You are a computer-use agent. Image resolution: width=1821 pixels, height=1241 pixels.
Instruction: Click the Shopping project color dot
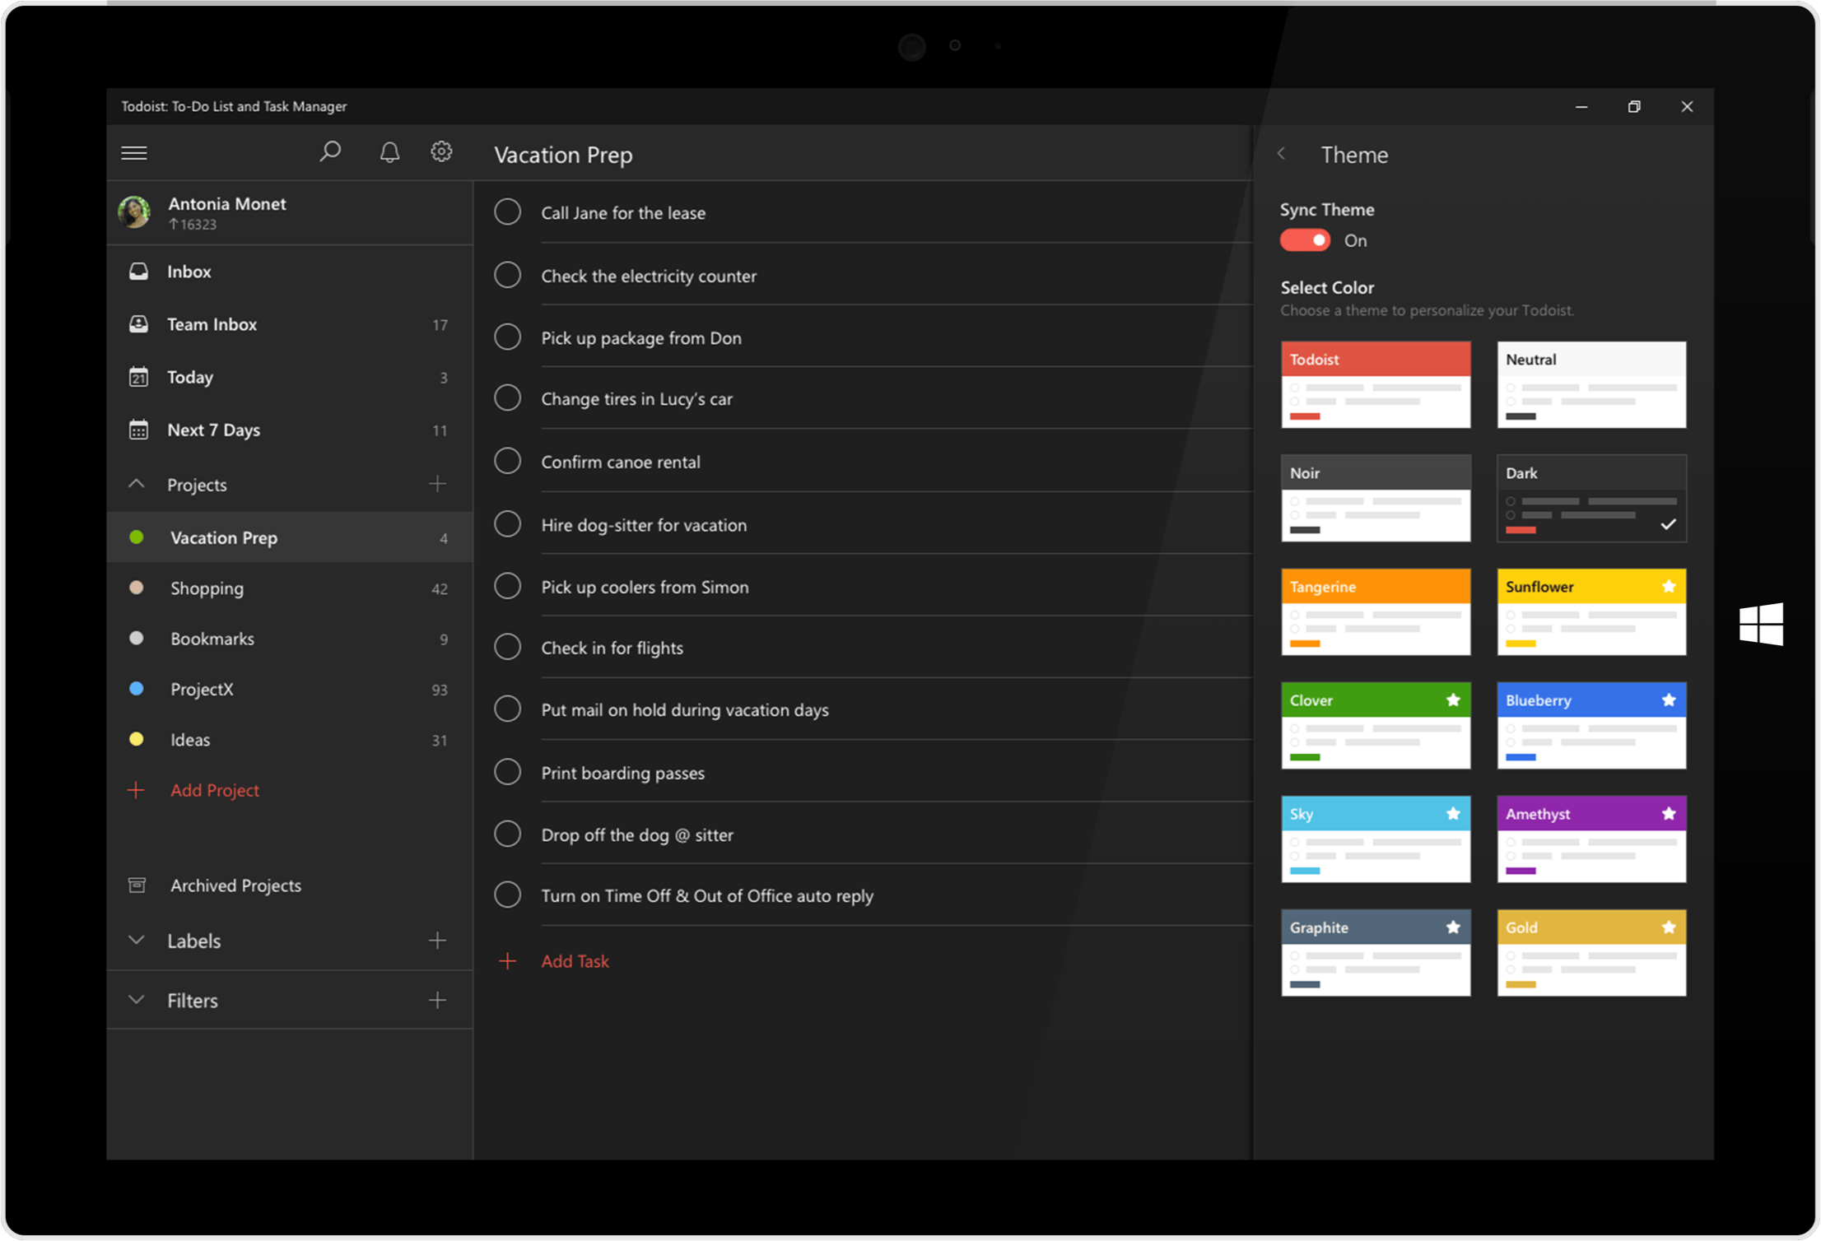pos(137,588)
